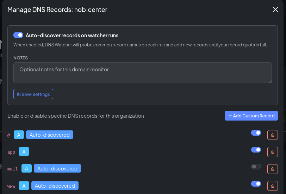Click the A type badge for @

[19, 135]
